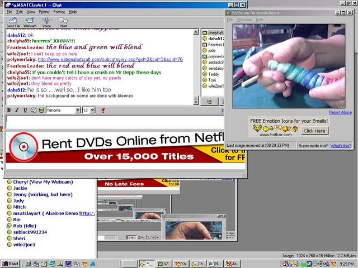Select Toni in the chat user list
Screen dimensions: 358x268
209,80
